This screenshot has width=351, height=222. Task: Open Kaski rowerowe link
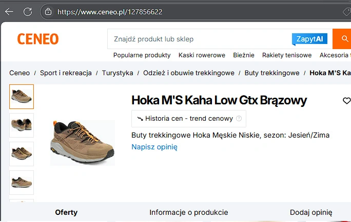(x=202, y=55)
